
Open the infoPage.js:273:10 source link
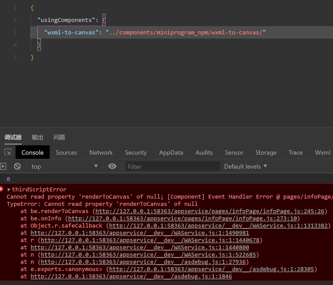click(x=182, y=219)
